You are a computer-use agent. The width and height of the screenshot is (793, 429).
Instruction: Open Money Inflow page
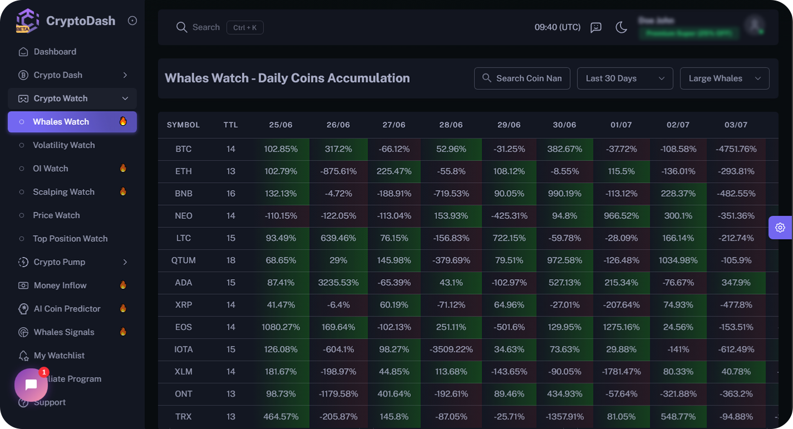coord(72,286)
